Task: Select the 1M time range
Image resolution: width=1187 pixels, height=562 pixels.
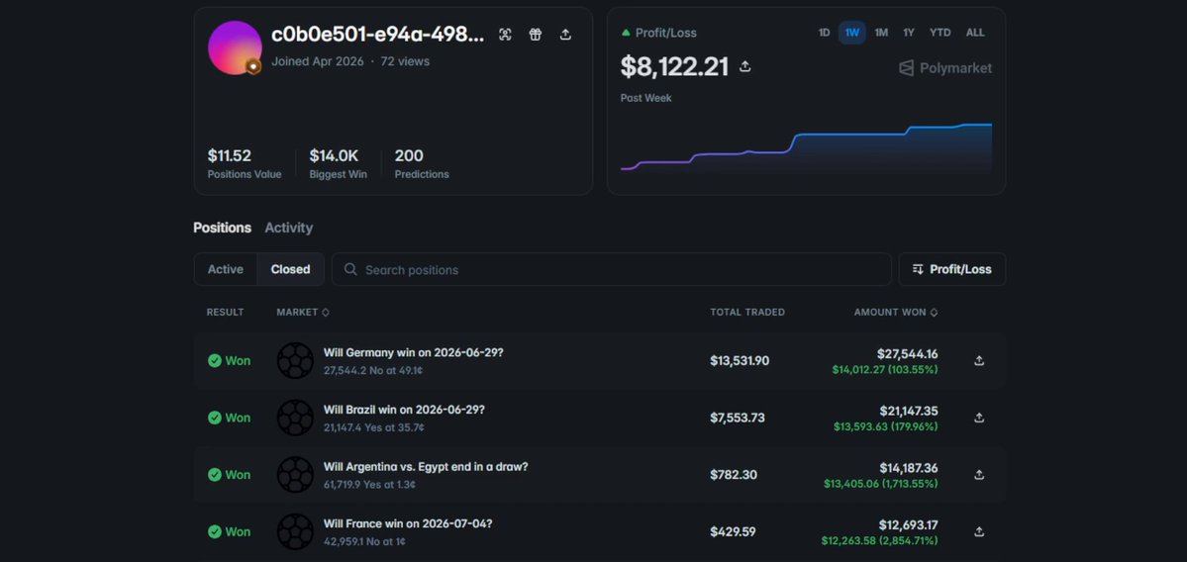Action: point(881,33)
